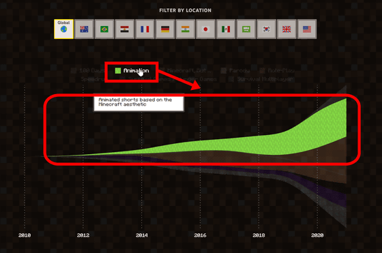Select the Japan flag filter

(205, 29)
